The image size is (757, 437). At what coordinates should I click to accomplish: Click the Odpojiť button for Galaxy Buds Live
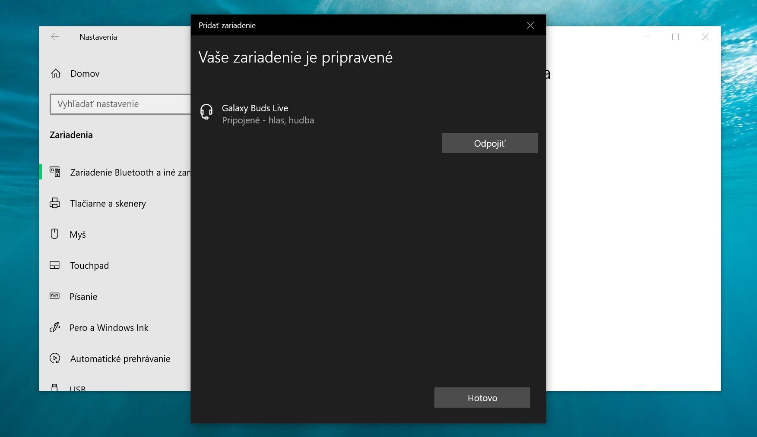pyautogui.click(x=490, y=143)
